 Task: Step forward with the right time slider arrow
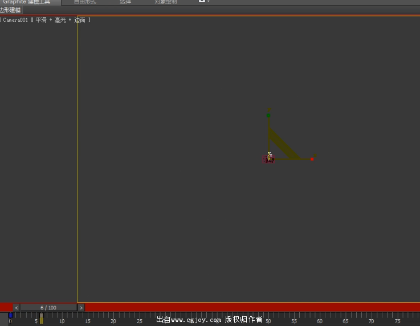[81, 308]
